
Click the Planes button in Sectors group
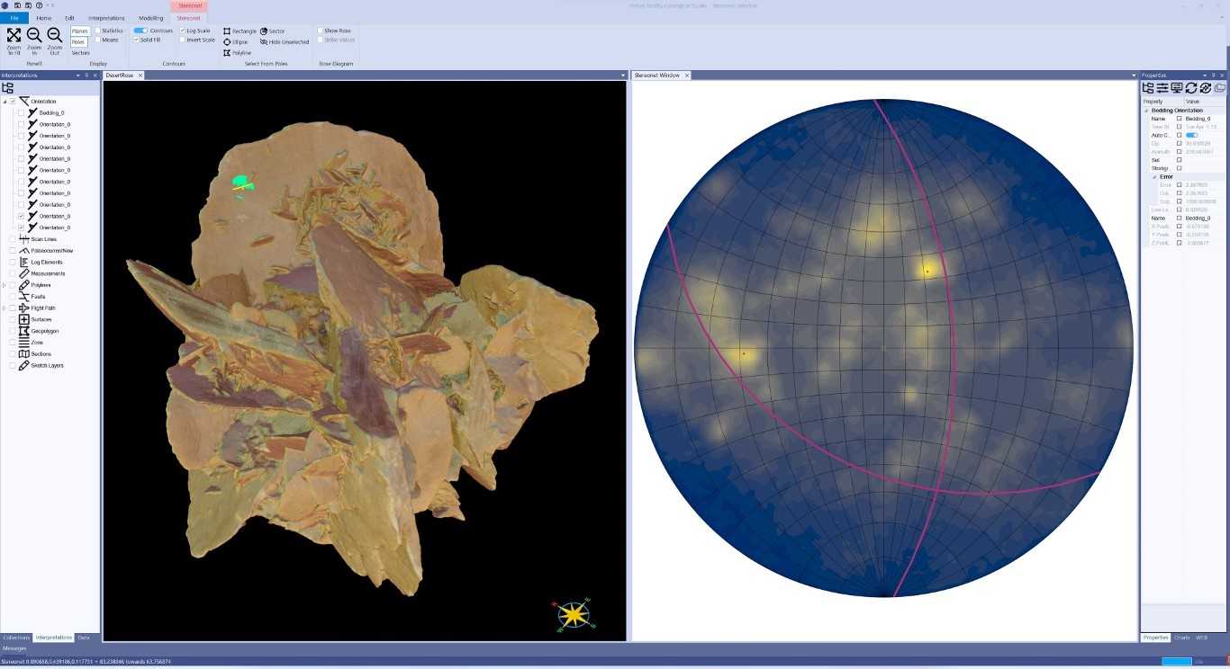click(80, 30)
